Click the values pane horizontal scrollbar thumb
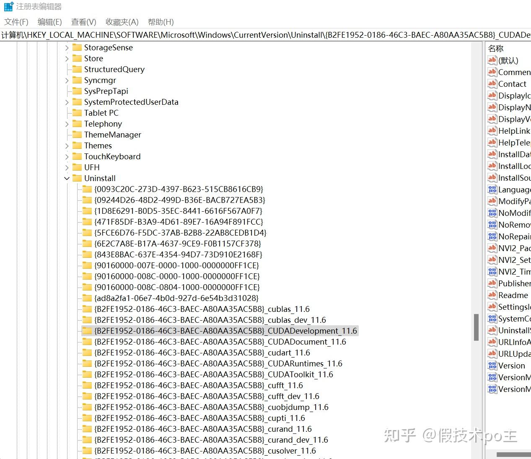Viewport: 531px width, 459px height. [x=514, y=454]
